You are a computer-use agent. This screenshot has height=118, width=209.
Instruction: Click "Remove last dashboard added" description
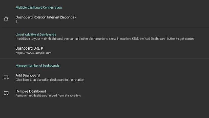click(x=48, y=96)
